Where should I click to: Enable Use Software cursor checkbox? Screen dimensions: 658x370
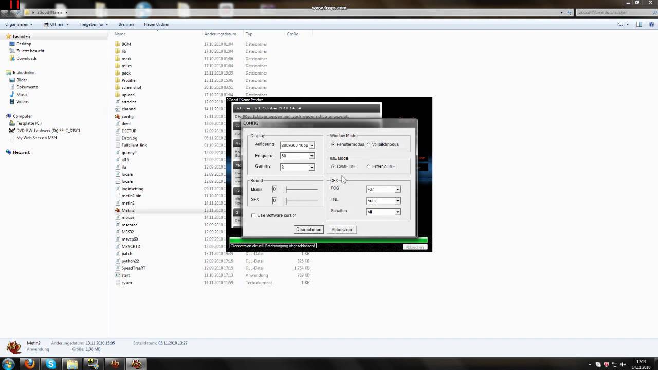(253, 215)
